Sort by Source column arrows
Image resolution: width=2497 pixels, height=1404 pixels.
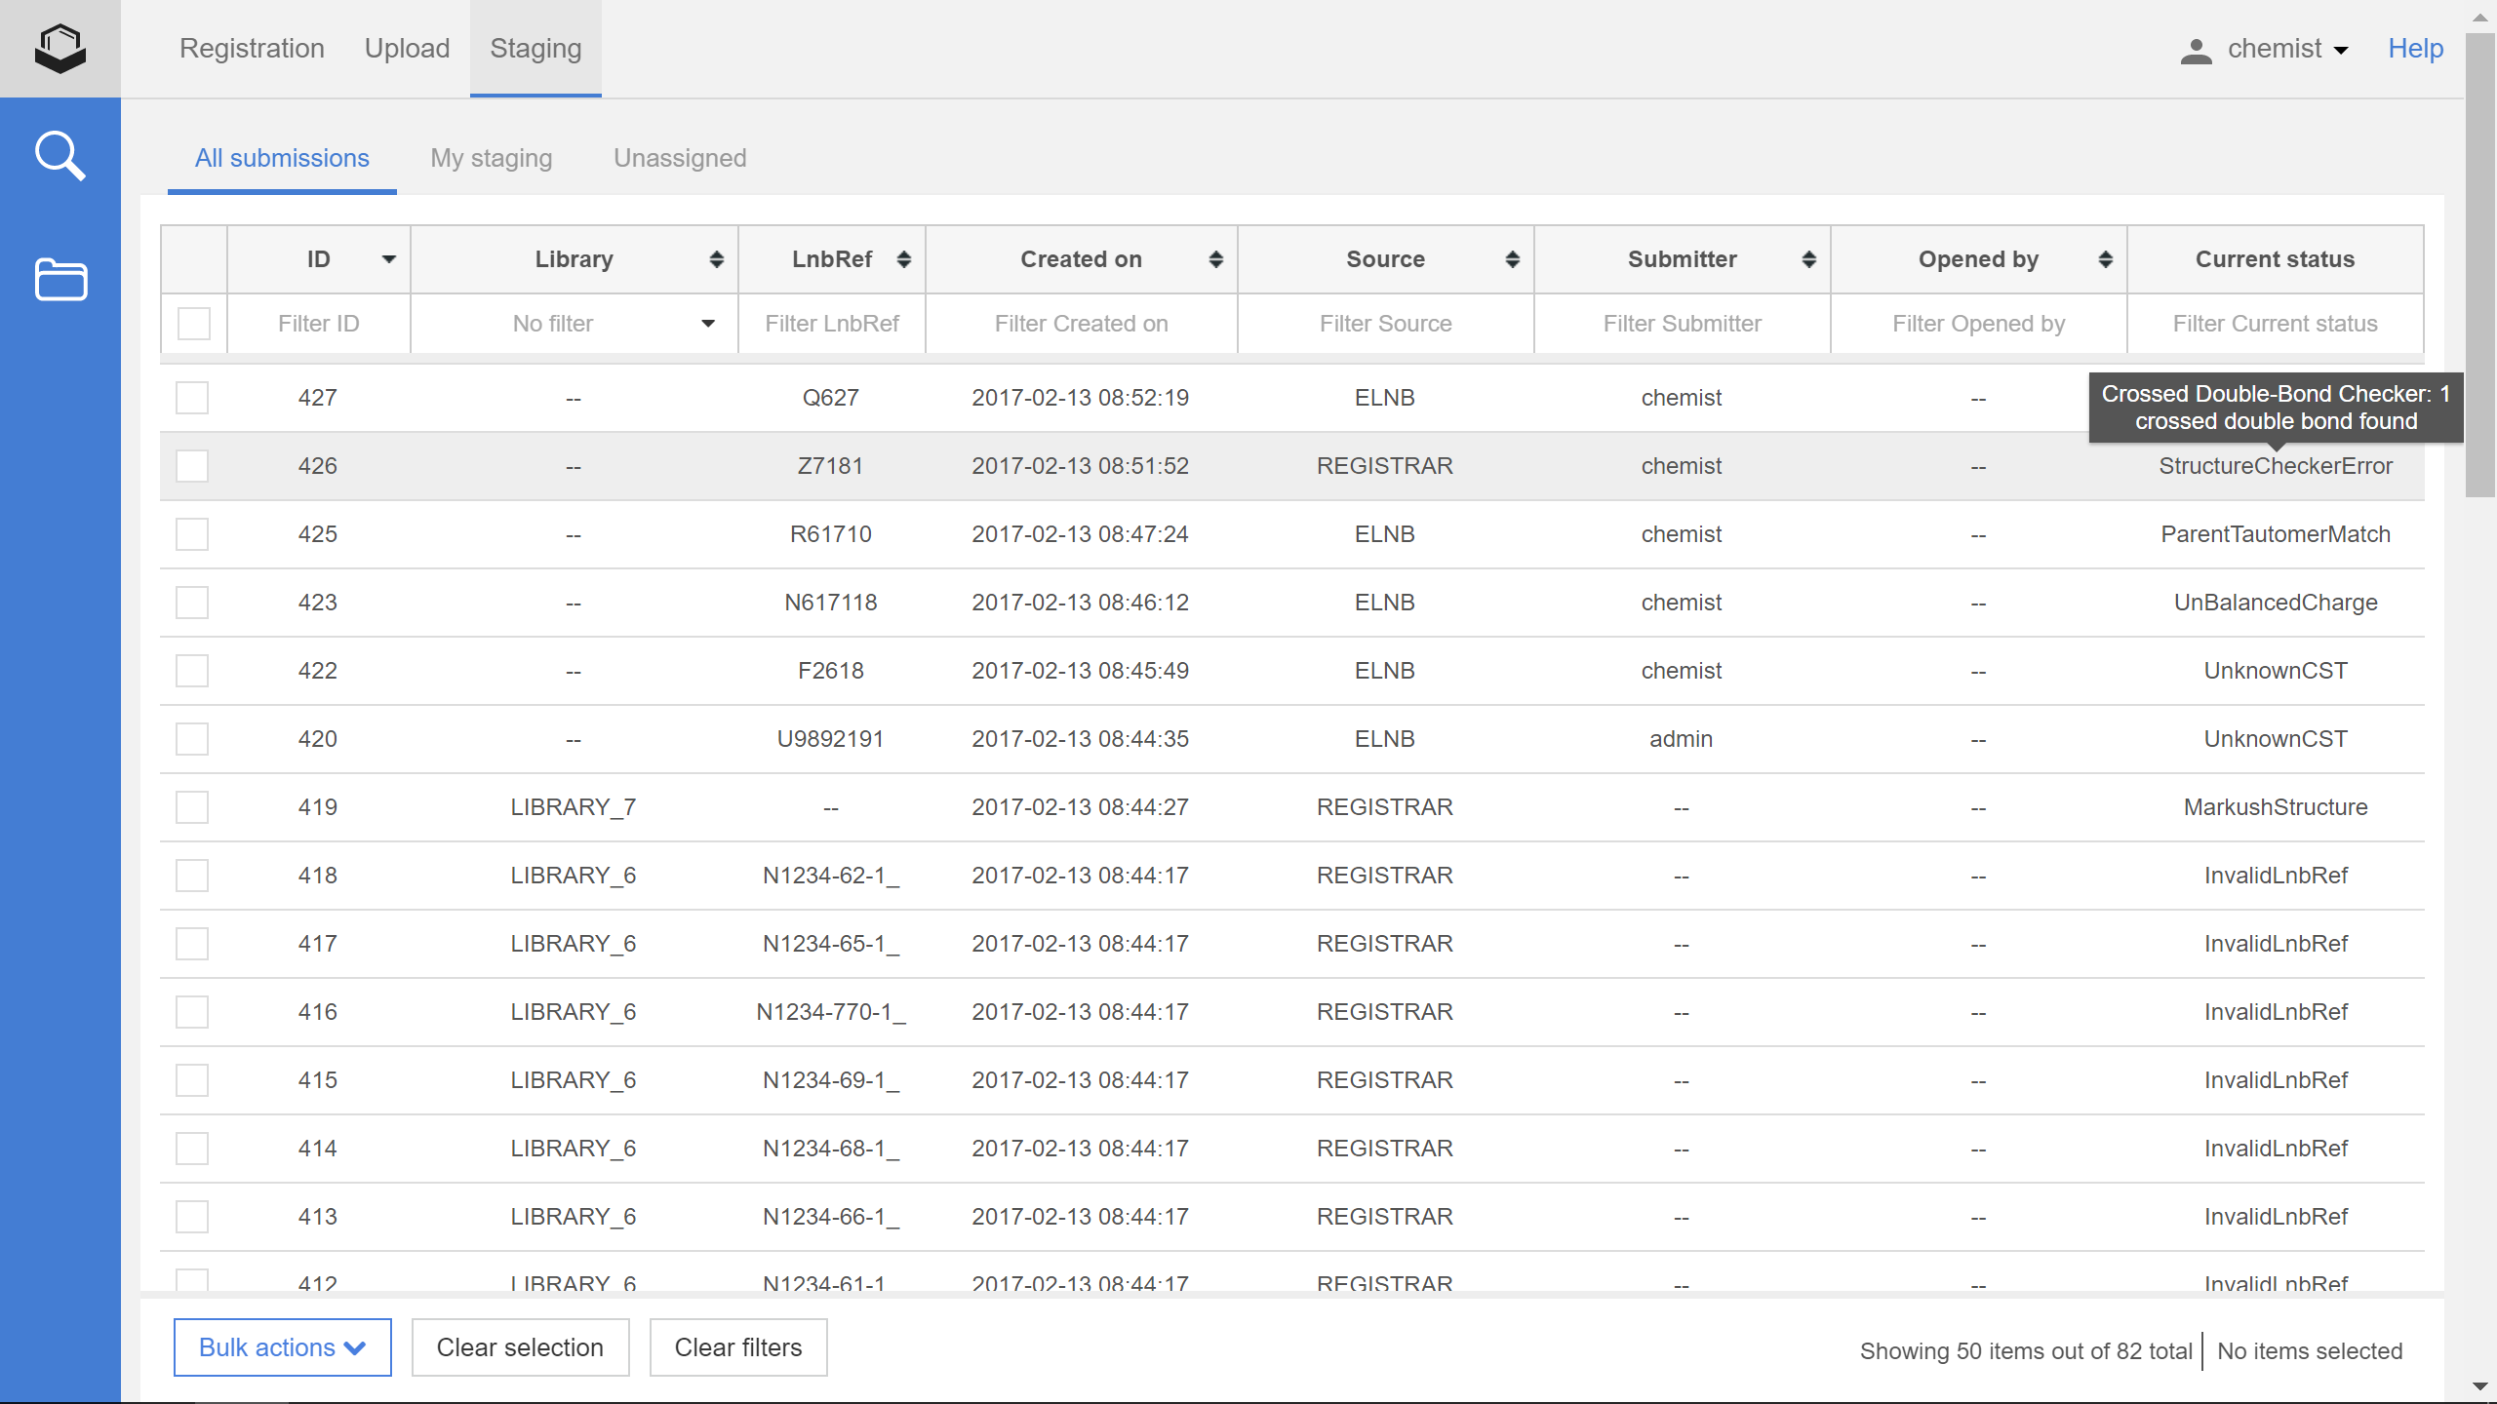pos(1513,259)
